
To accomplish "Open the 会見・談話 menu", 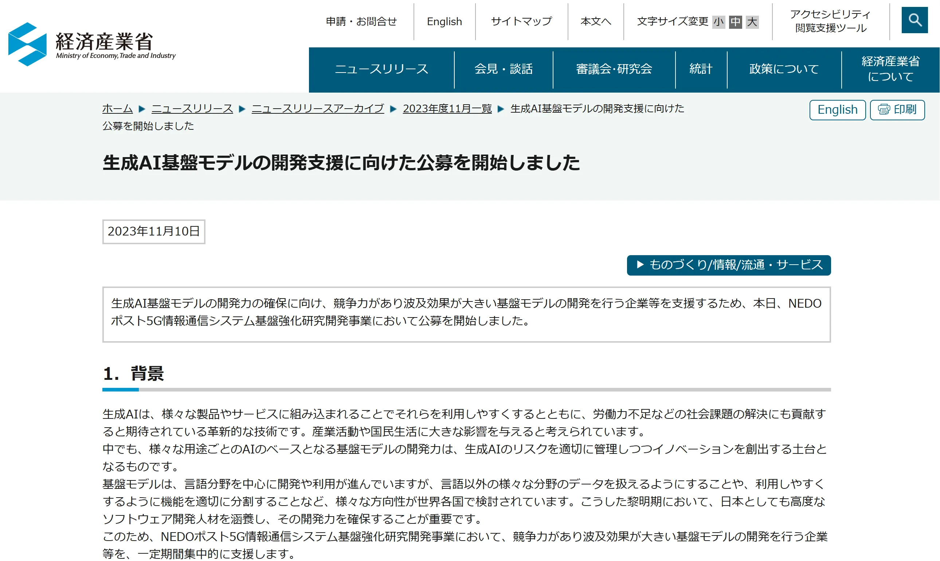I will [x=504, y=70].
